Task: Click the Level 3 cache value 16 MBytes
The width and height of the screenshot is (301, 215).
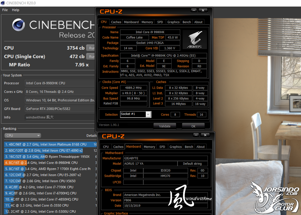Action: pyautogui.click(x=178, y=104)
